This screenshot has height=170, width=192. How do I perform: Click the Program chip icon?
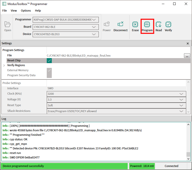[x=147, y=25]
